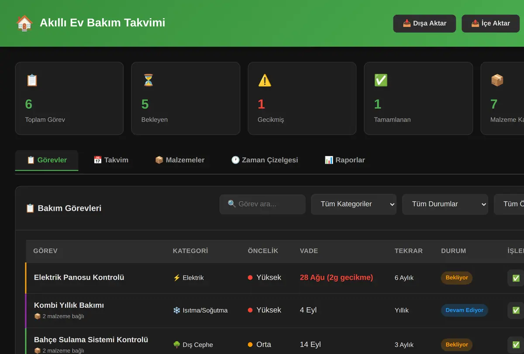The width and height of the screenshot is (524, 354).
Task: Open the Elektrik Panosu Kontrolü task
Action: click(x=79, y=278)
